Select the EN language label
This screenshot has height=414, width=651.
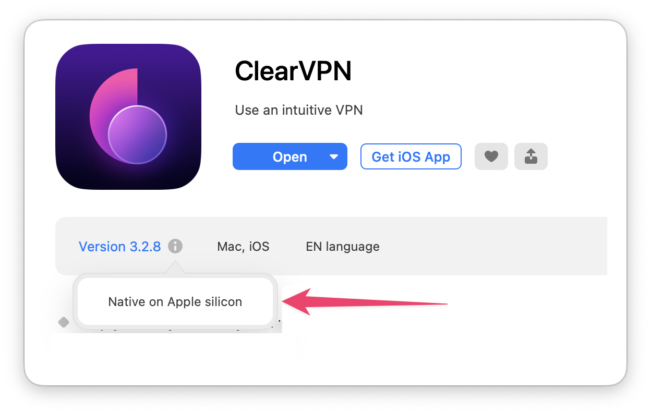click(343, 246)
